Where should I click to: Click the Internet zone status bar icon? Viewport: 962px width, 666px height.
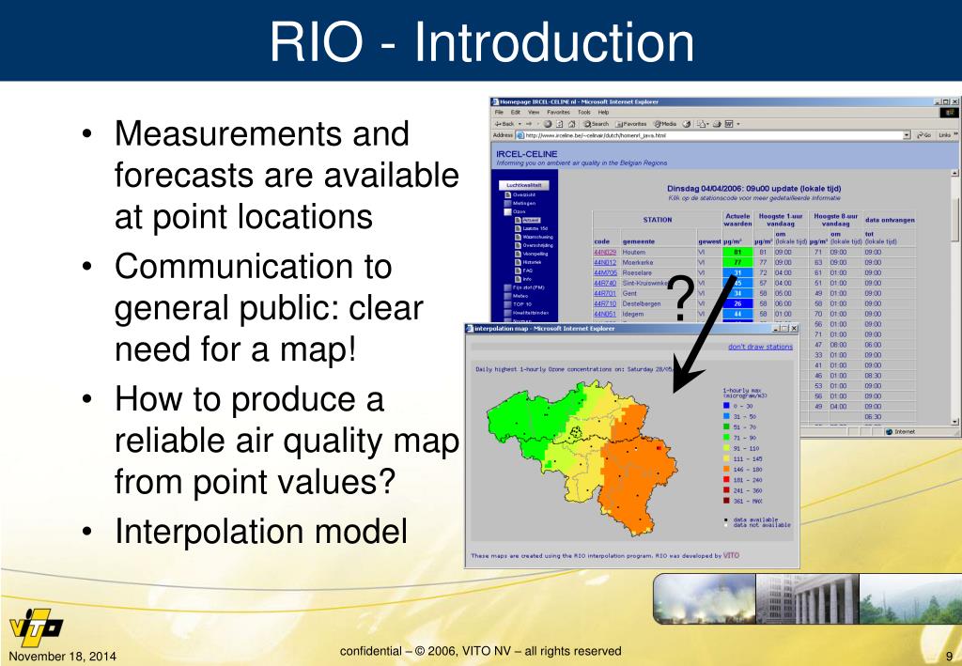tap(890, 432)
